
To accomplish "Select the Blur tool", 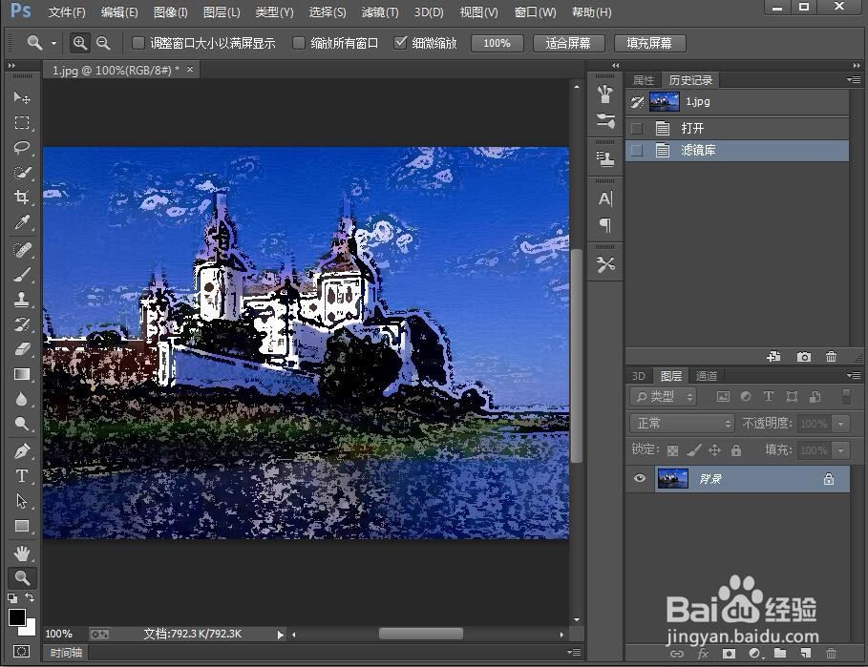I will [22, 399].
